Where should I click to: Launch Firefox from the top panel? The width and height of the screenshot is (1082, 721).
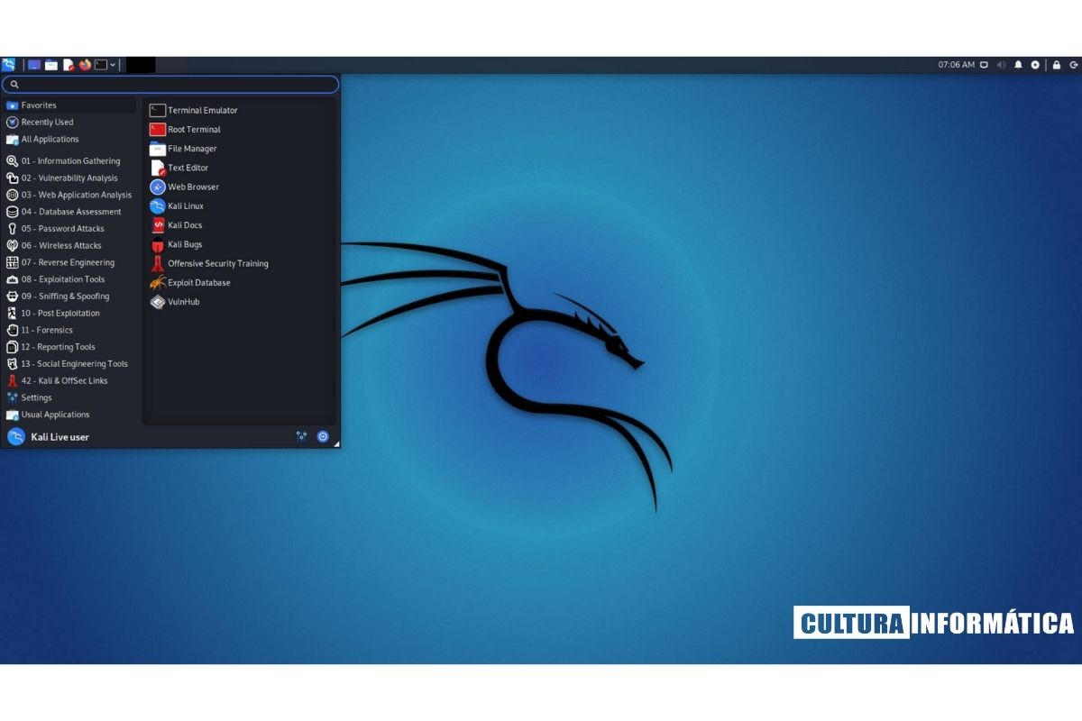pos(86,65)
